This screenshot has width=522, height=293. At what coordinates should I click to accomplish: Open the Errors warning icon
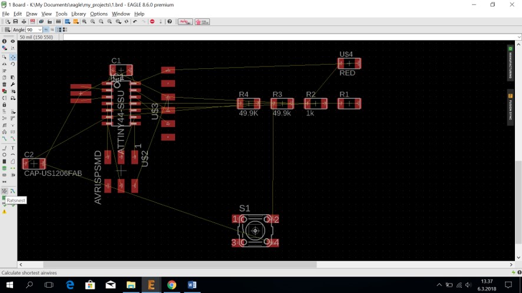click(x=4, y=212)
